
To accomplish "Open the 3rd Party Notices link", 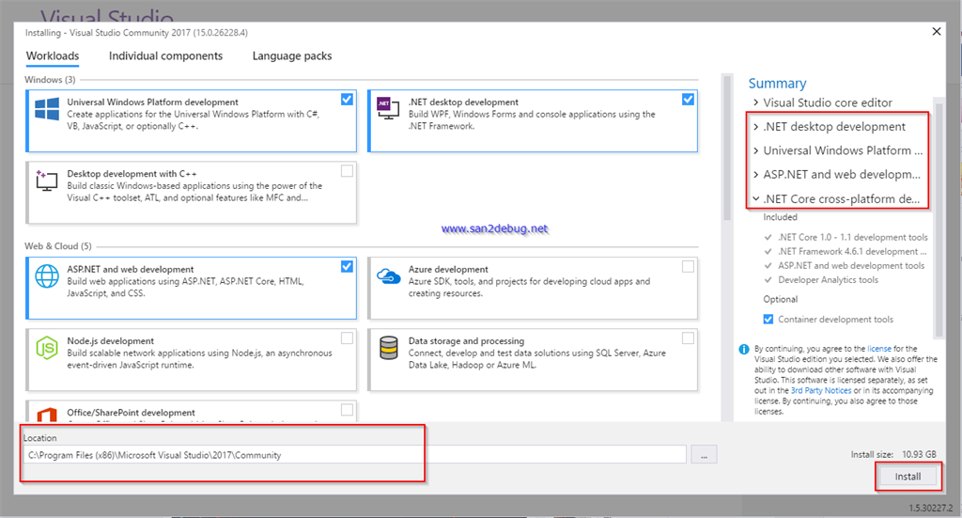I will tap(820, 390).
